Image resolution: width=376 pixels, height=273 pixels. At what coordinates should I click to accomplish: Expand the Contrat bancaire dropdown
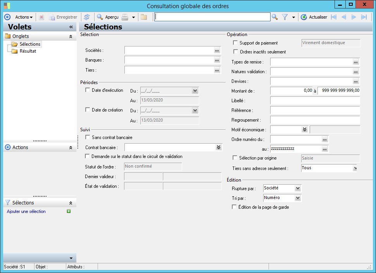click(x=219, y=148)
